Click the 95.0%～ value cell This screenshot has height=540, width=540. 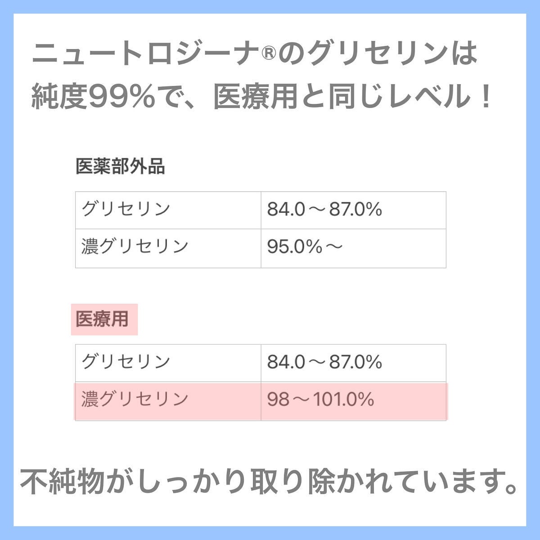[x=304, y=247]
